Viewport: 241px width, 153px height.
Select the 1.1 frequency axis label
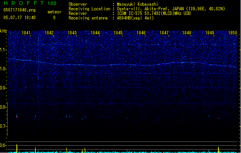3,50
